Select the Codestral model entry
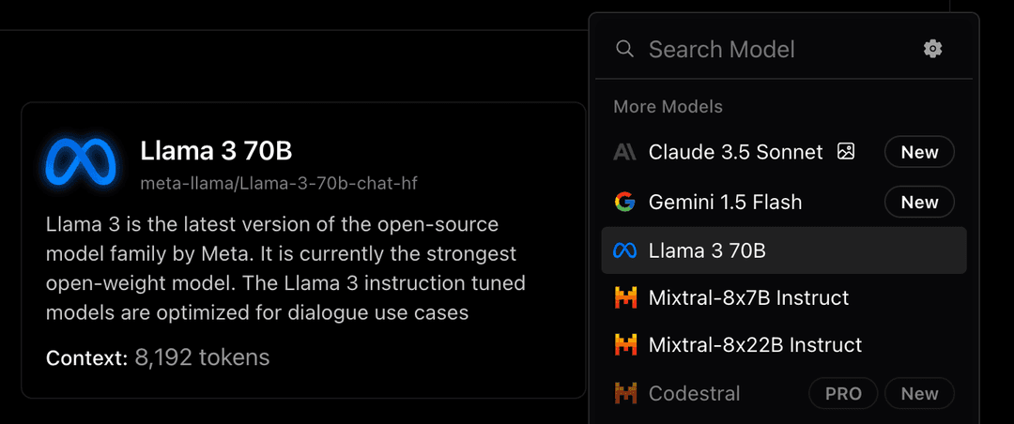Screen dimensions: 1014x424 pyautogui.click(x=784, y=393)
